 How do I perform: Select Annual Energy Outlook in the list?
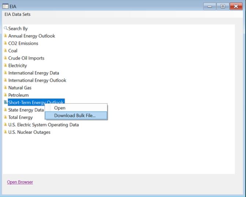tap(31, 36)
